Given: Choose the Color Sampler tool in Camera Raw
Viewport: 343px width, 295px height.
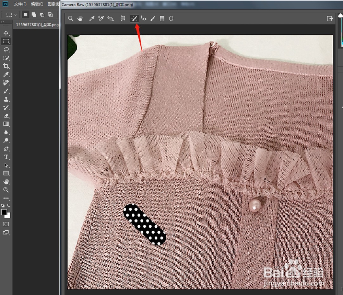Looking at the screenshot, I should click(101, 19).
